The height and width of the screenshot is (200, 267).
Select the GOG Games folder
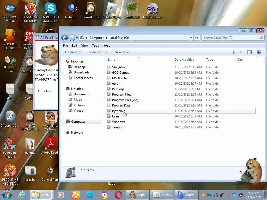point(180,73)
